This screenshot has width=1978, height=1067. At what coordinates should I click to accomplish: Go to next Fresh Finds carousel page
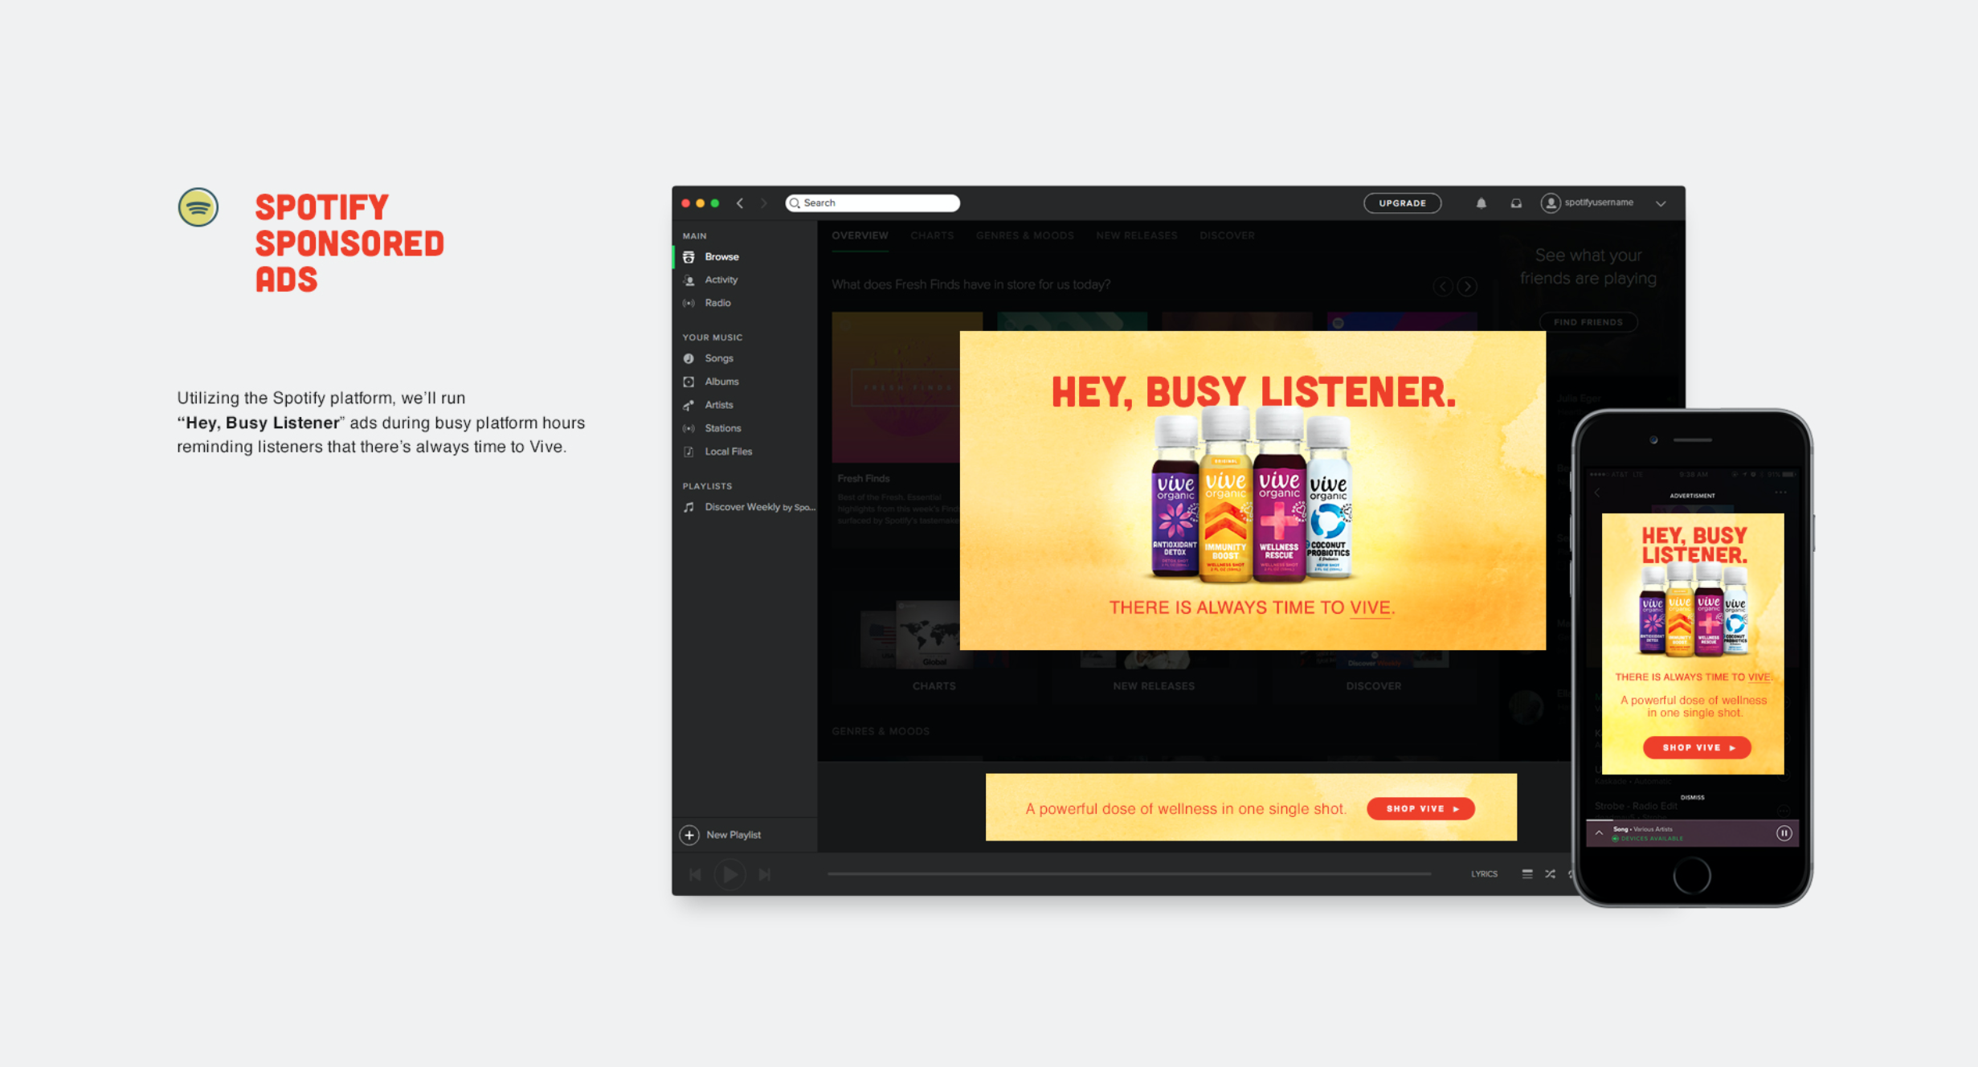pyautogui.click(x=1467, y=286)
